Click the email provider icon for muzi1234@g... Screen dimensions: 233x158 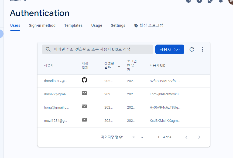coord(84,120)
